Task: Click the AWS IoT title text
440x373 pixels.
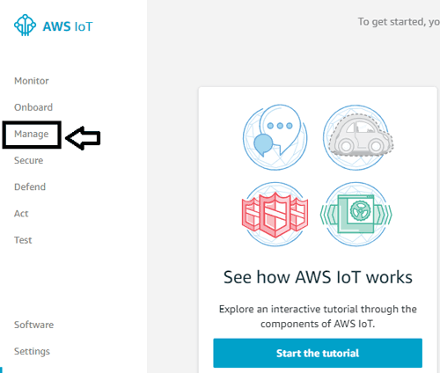Action: pyautogui.click(x=68, y=26)
